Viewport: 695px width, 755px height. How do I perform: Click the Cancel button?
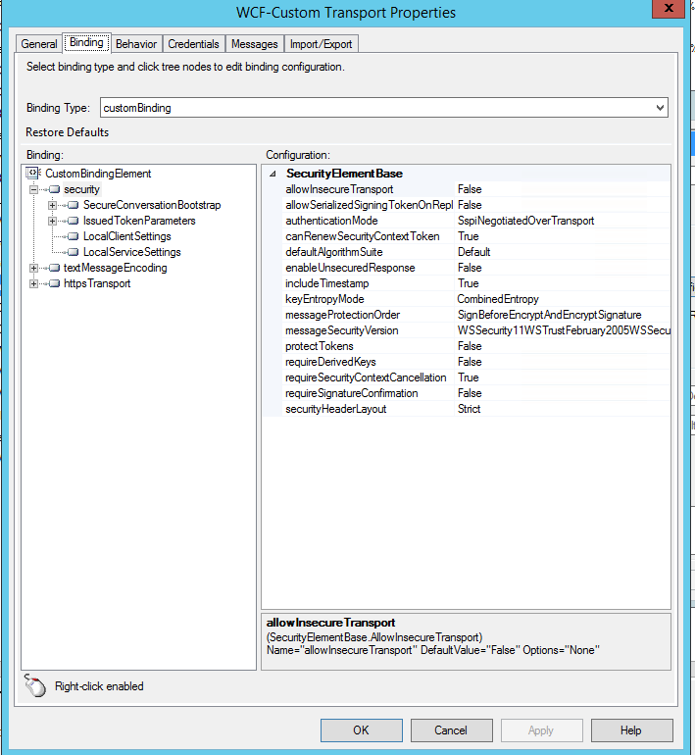(x=452, y=730)
